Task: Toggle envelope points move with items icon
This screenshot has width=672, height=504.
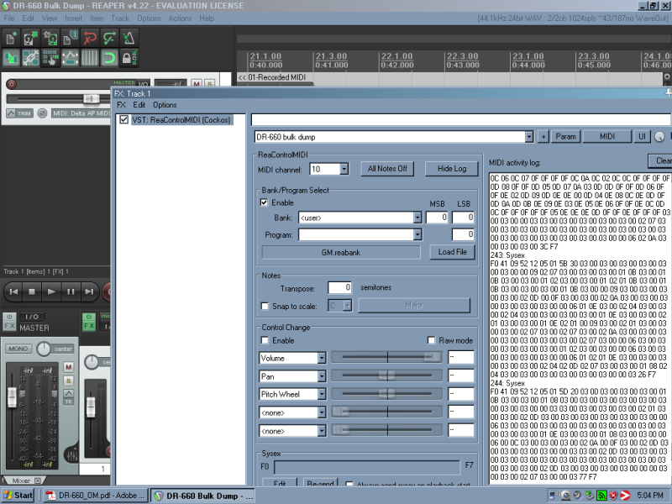Action: 71,57
